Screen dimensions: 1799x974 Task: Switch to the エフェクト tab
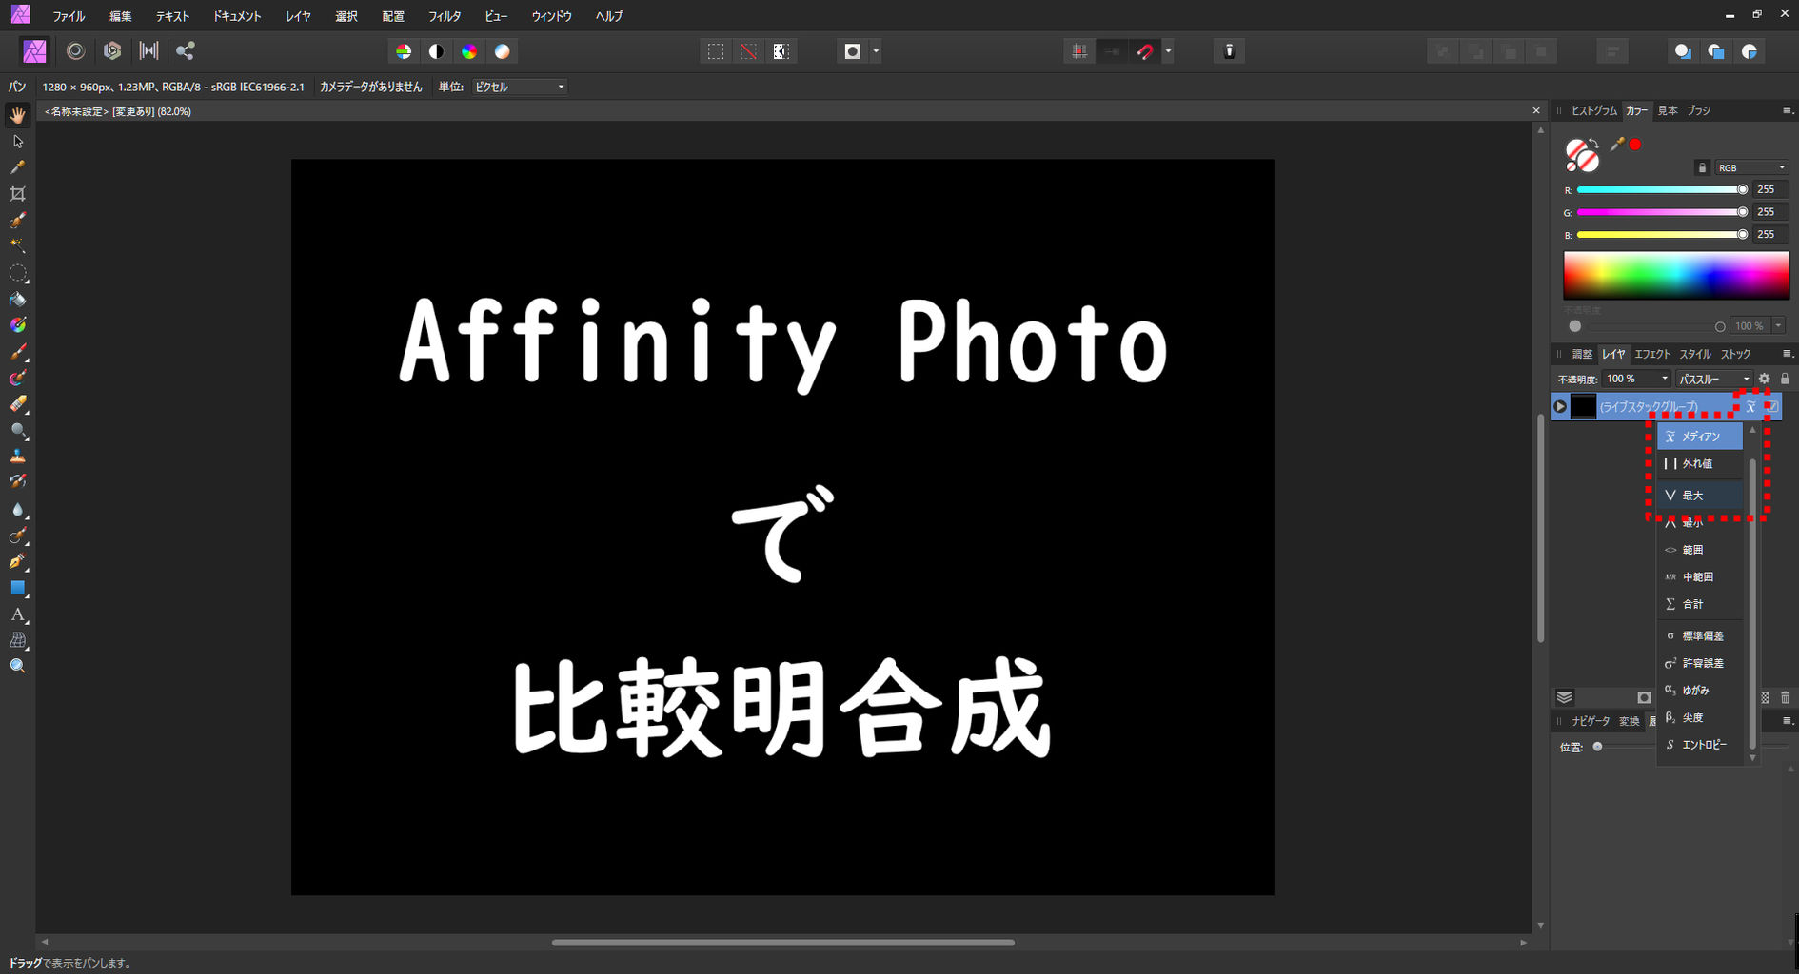tap(1652, 354)
